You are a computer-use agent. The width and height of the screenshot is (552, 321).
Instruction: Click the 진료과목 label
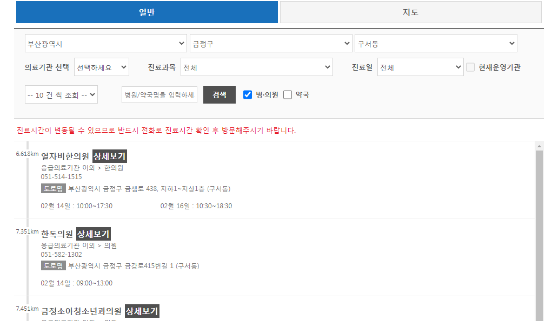coord(162,67)
